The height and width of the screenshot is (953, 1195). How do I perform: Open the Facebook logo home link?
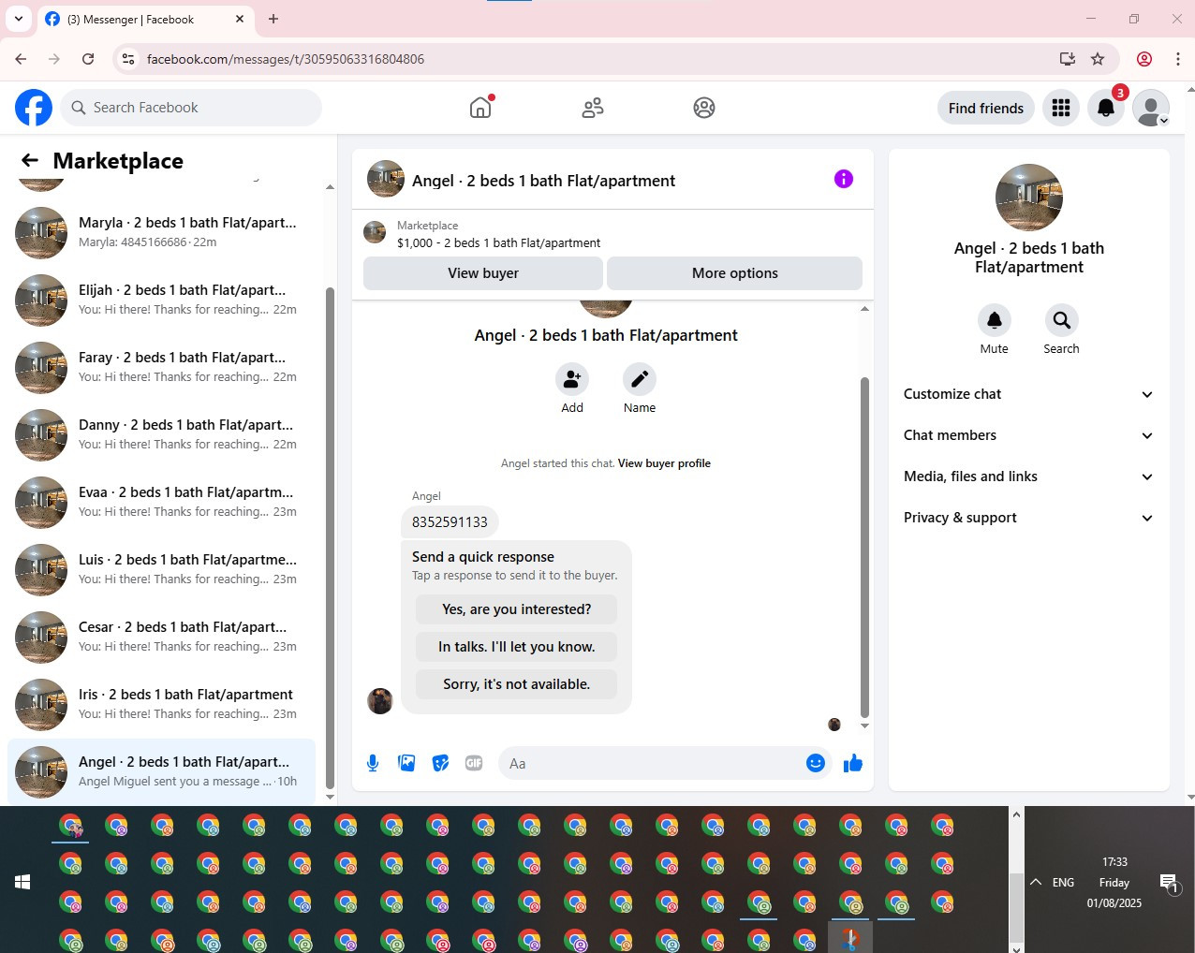pos(34,108)
